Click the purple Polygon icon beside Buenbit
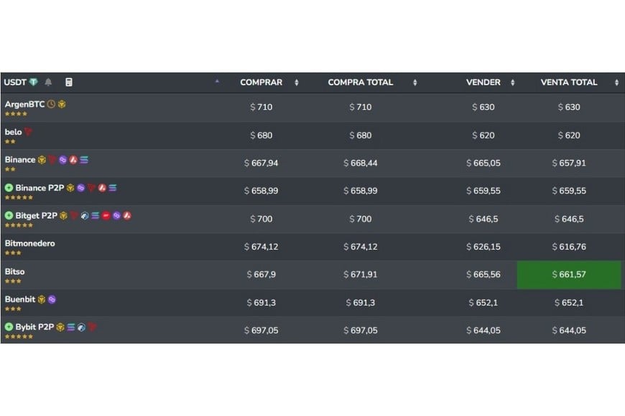625x416 pixels. click(52, 299)
